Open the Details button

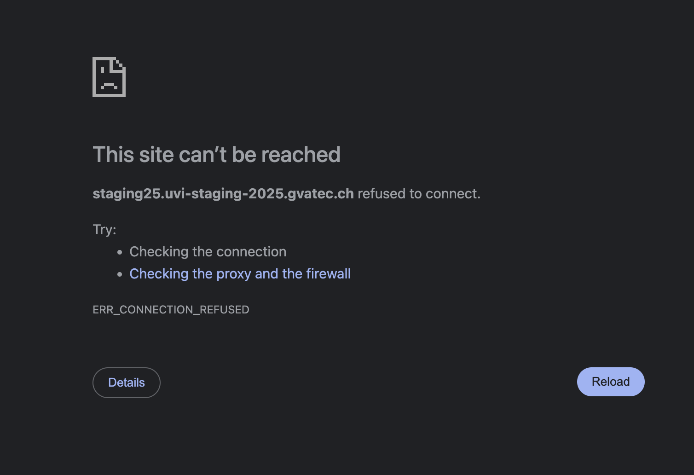click(127, 382)
